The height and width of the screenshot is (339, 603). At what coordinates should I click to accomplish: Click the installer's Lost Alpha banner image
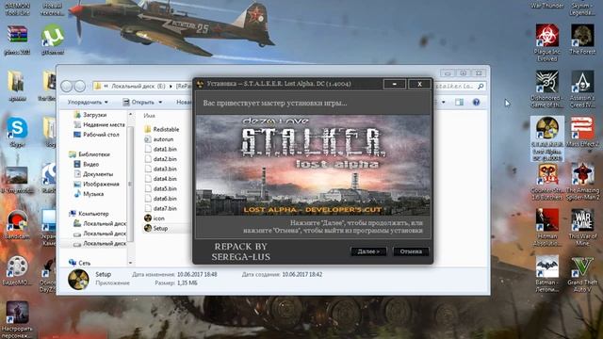click(x=313, y=166)
